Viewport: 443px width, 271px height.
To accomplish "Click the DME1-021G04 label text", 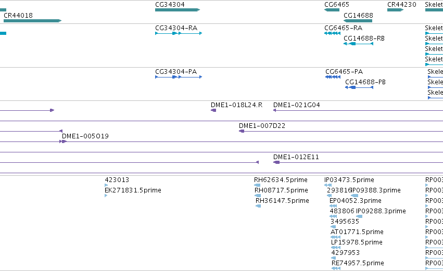I will pyautogui.click(x=297, y=105).
